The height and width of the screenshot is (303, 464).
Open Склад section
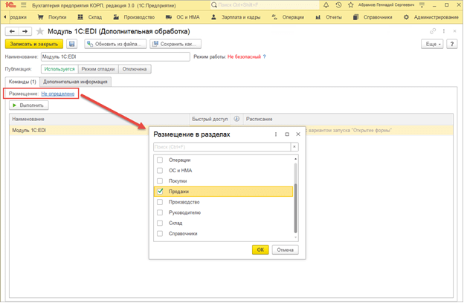point(90,17)
